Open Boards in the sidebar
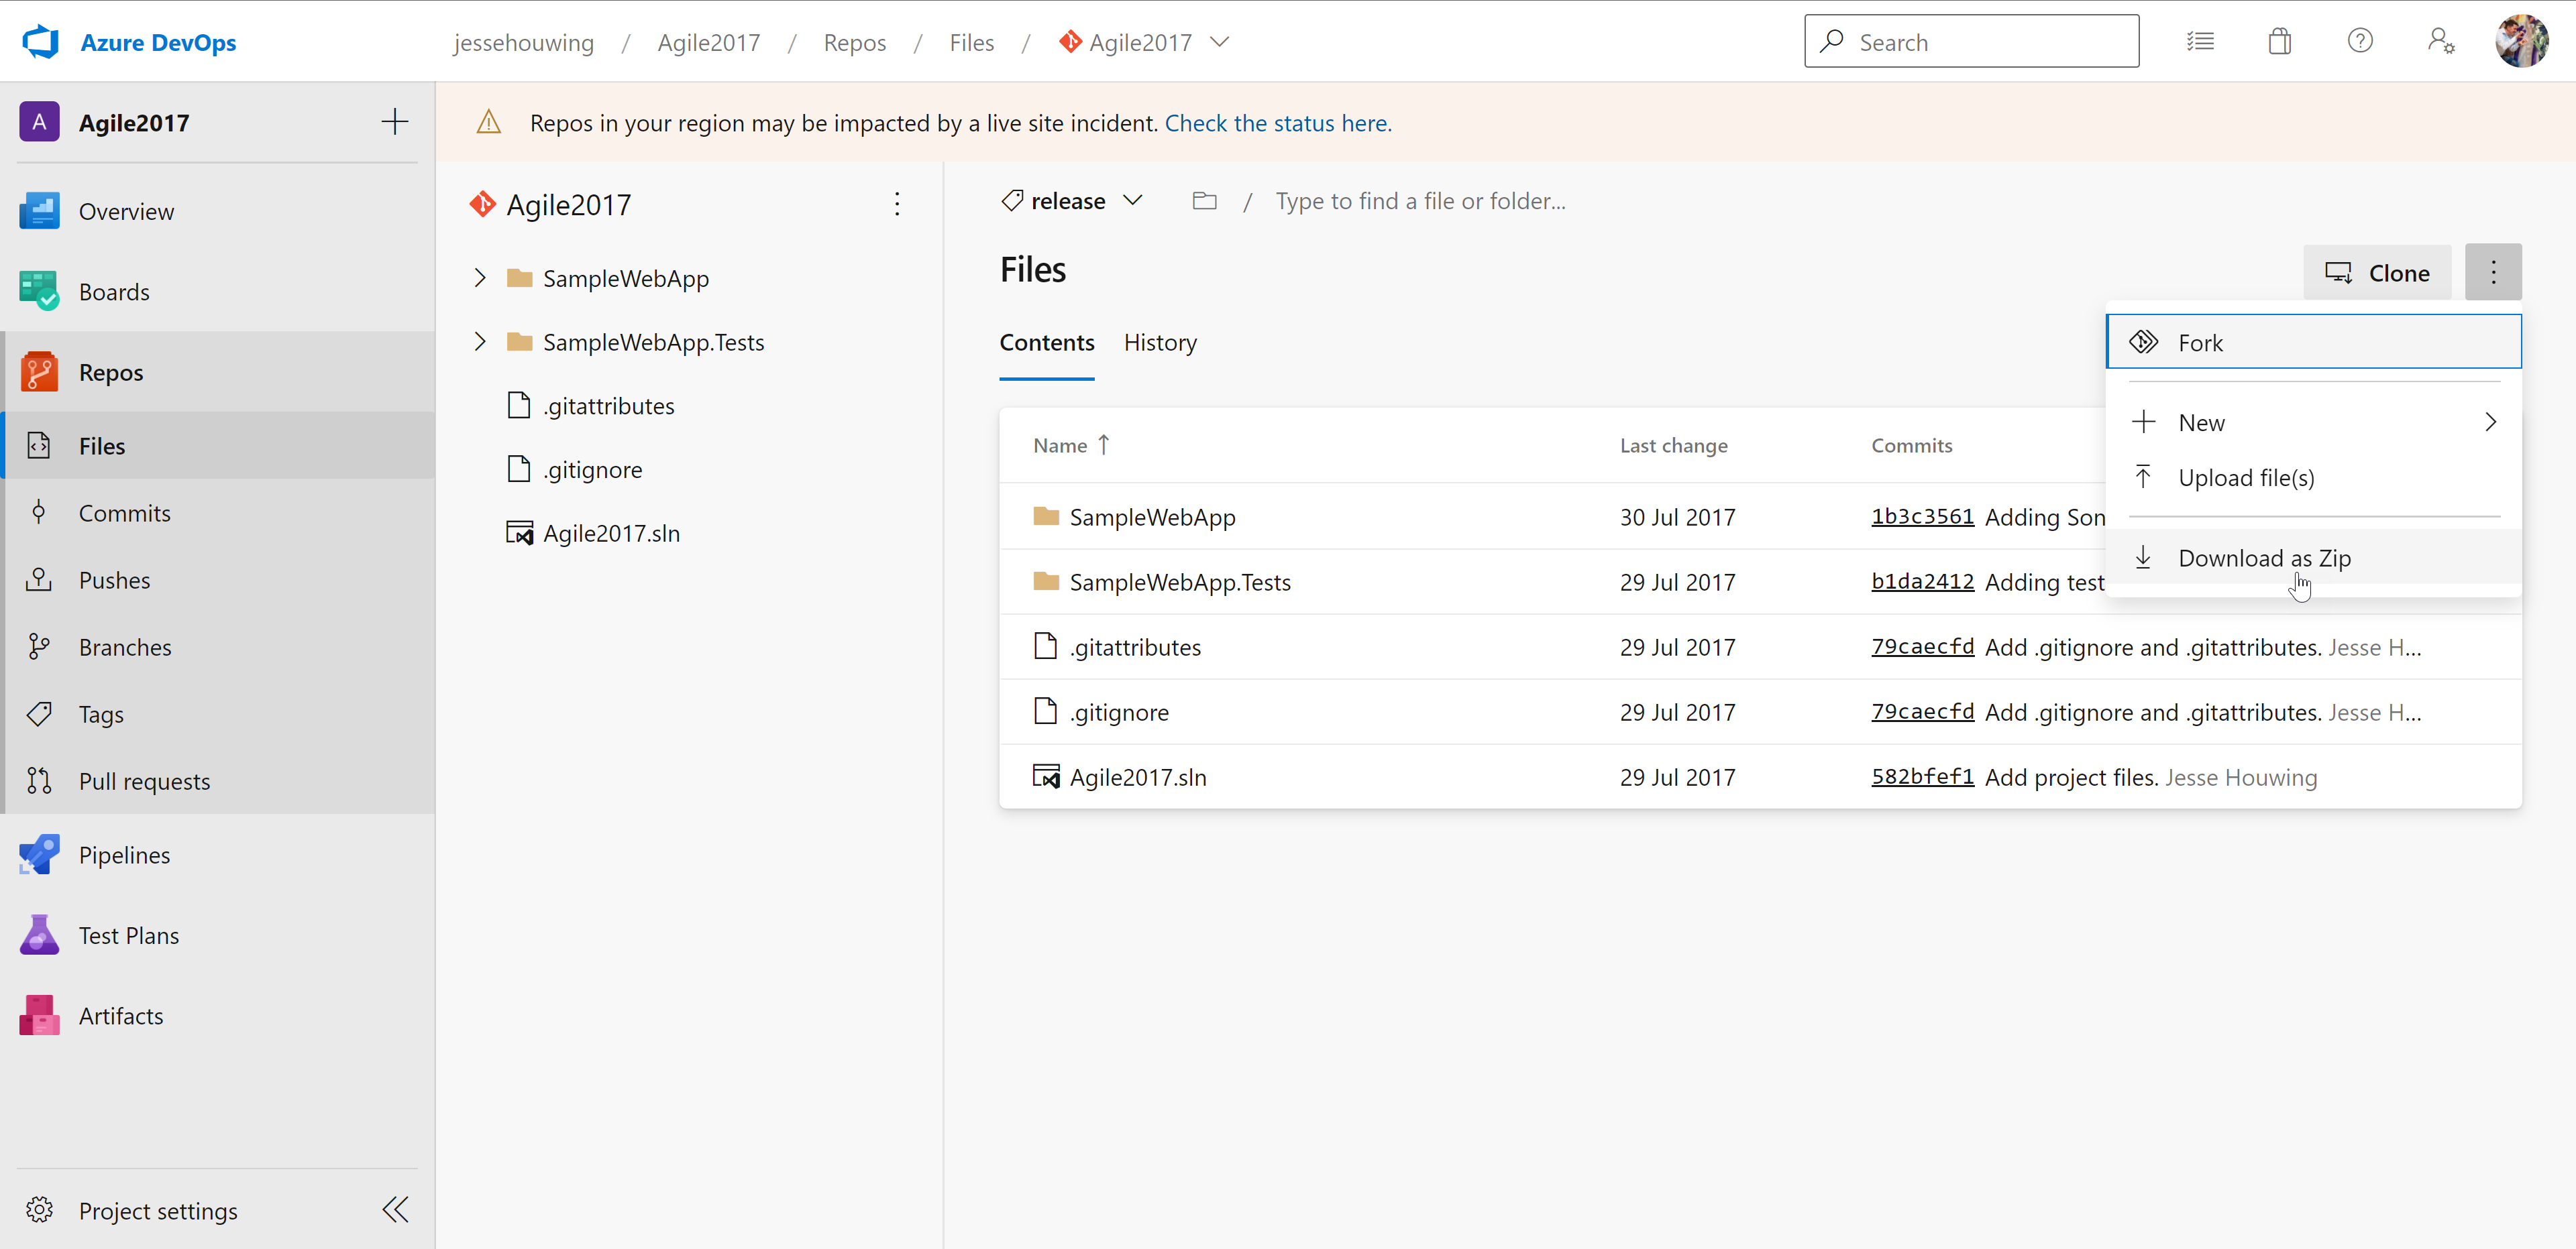The image size is (2576, 1249). click(218, 292)
